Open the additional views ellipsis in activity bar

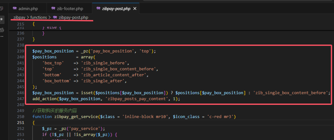tap(2, 36)
